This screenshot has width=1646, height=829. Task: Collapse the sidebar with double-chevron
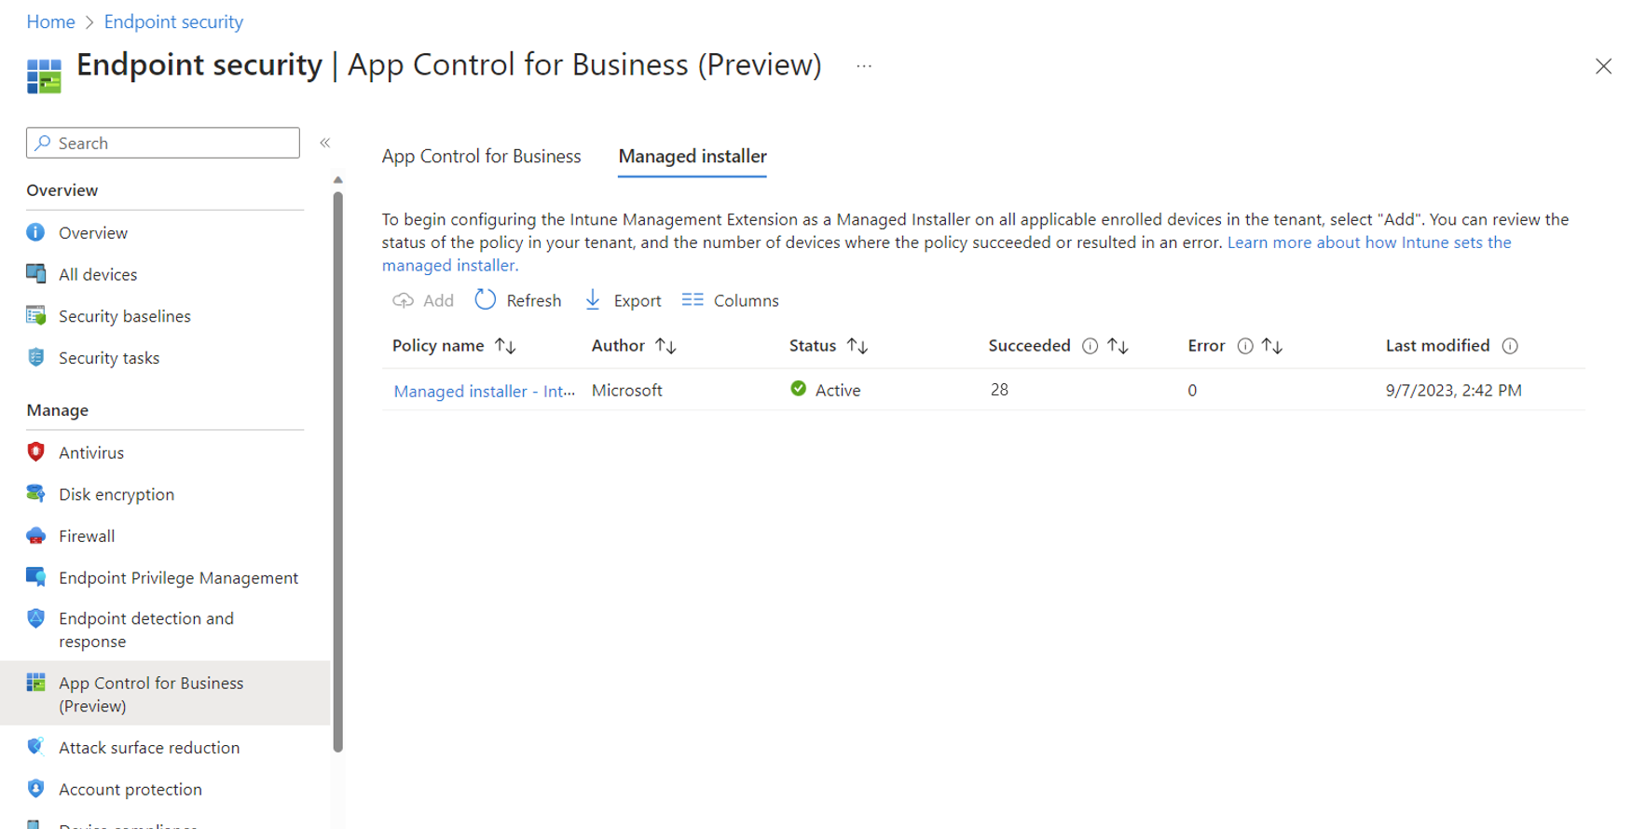(x=325, y=143)
